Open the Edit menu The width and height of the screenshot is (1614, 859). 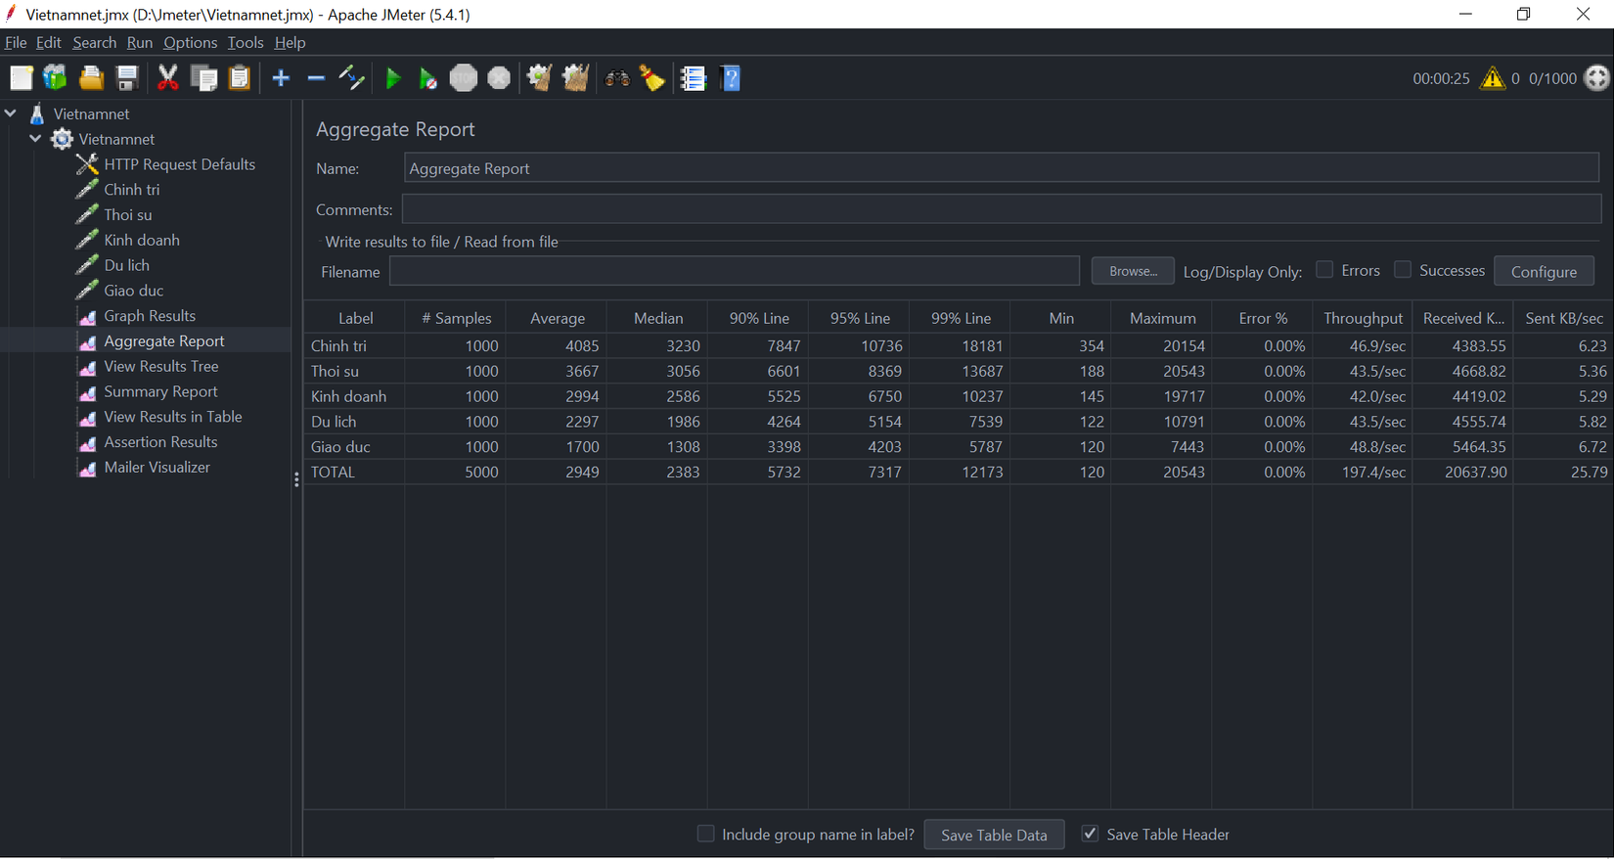pyautogui.click(x=48, y=43)
